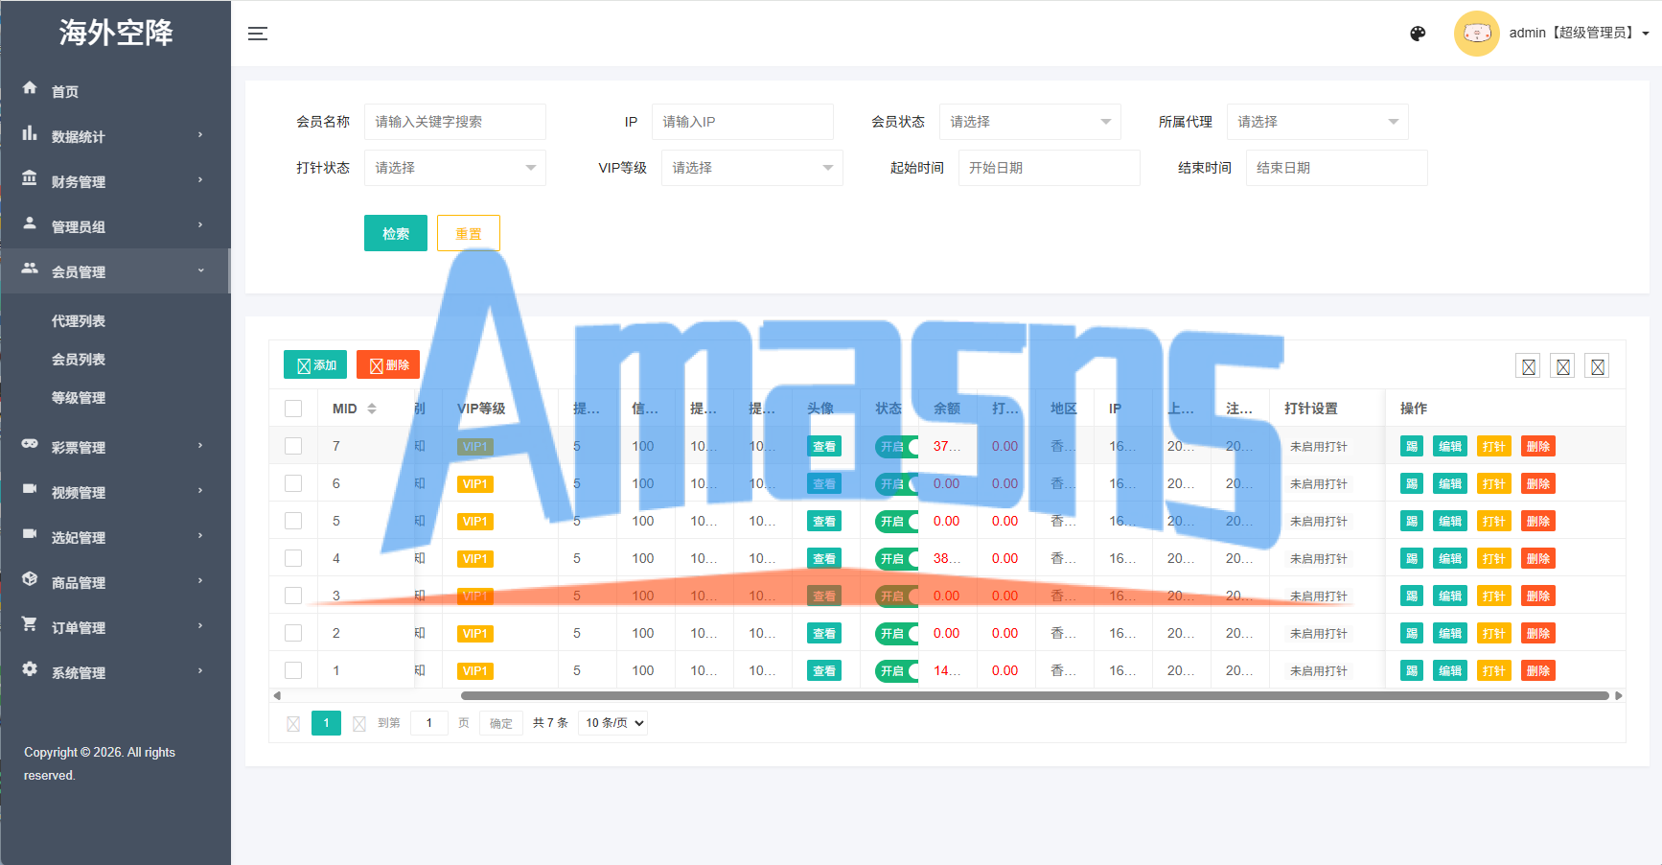Open the theme palette icon in the header
Image resolution: width=1662 pixels, height=865 pixels.
pos(1418,34)
